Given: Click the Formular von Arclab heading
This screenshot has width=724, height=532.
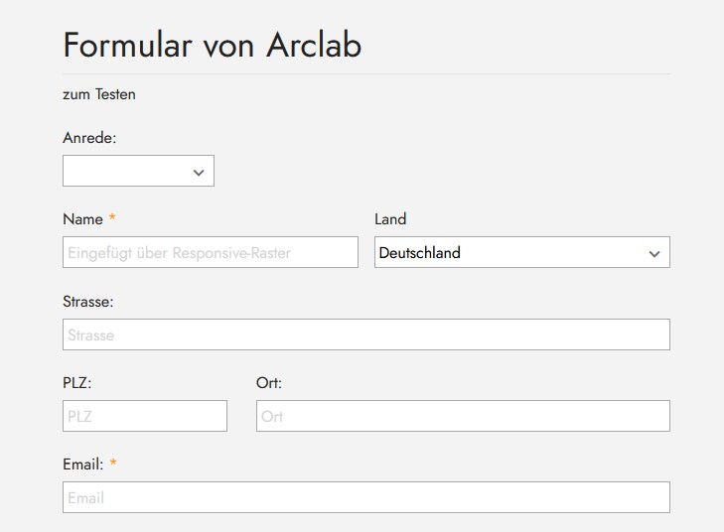Looking at the screenshot, I should click(x=212, y=45).
